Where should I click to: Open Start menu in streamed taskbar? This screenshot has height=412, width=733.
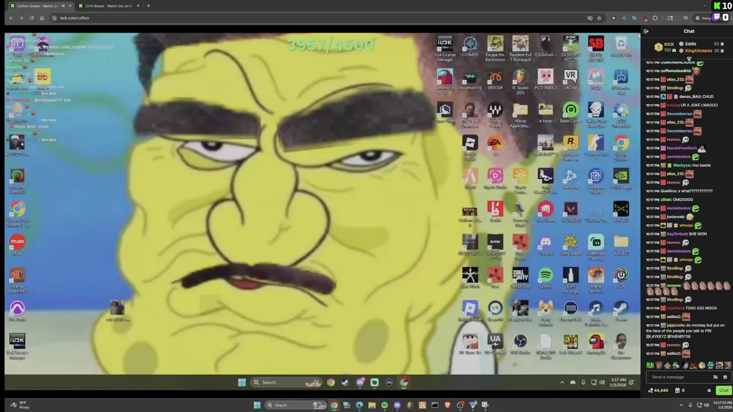tap(242, 382)
